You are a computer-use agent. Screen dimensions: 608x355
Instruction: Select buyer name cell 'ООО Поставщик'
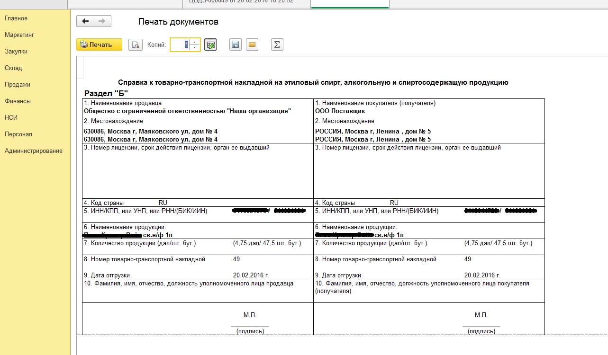[340, 111]
